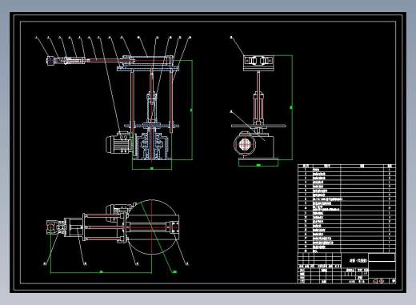Click the green width dimension below the side view base

pyautogui.click(x=258, y=166)
